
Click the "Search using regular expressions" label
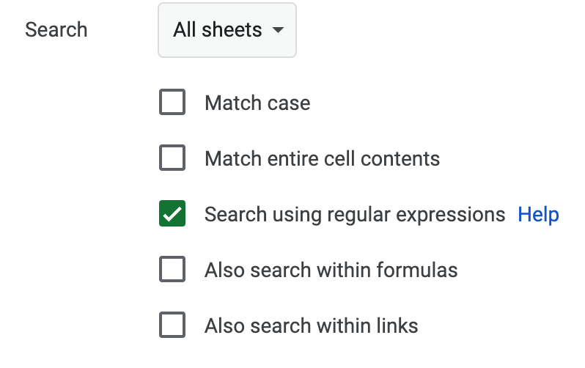pyautogui.click(x=355, y=214)
